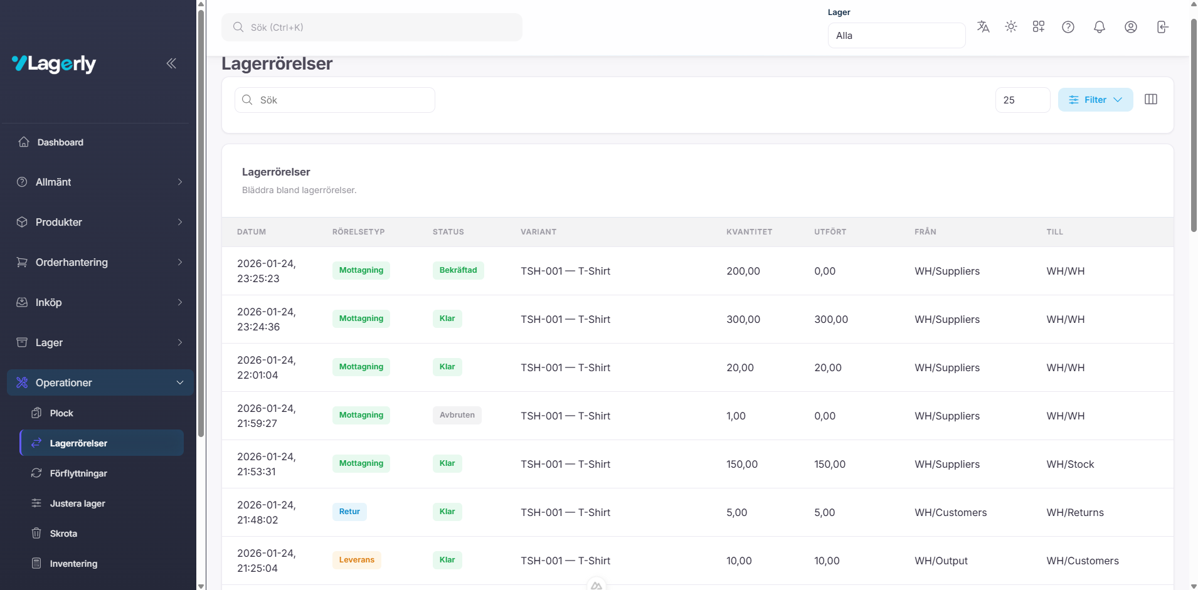This screenshot has width=1198, height=590.
Task: Click the Lagerly logo
Action: tap(55, 63)
